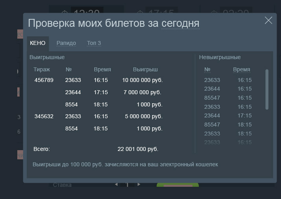Switch to the Рапидо tab
The width and height of the screenshot is (281, 199).
tap(66, 43)
